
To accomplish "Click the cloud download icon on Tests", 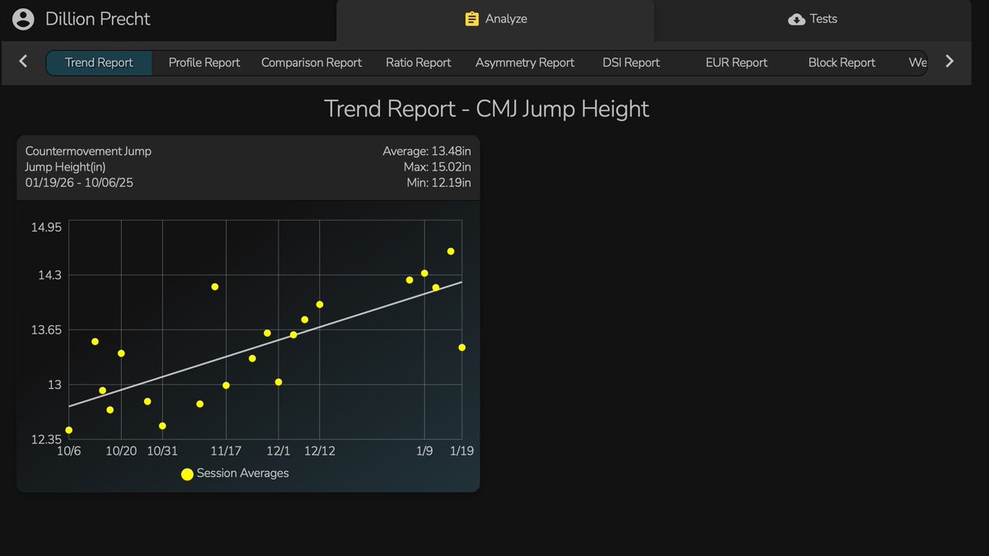I will [797, 19].
